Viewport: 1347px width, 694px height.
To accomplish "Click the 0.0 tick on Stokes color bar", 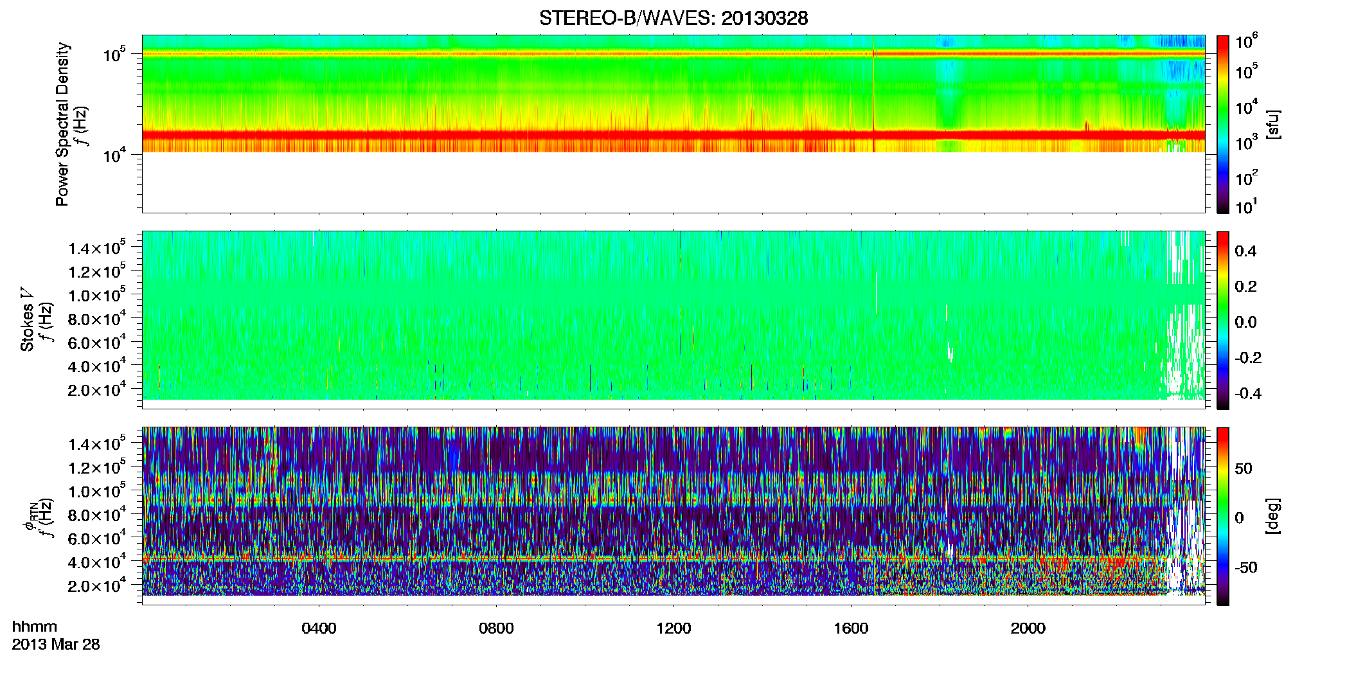I will (x=1245, y=322).
